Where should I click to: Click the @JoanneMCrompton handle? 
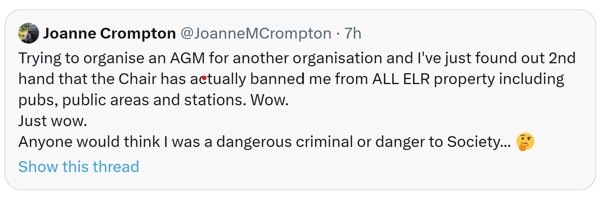pos(256,34)
